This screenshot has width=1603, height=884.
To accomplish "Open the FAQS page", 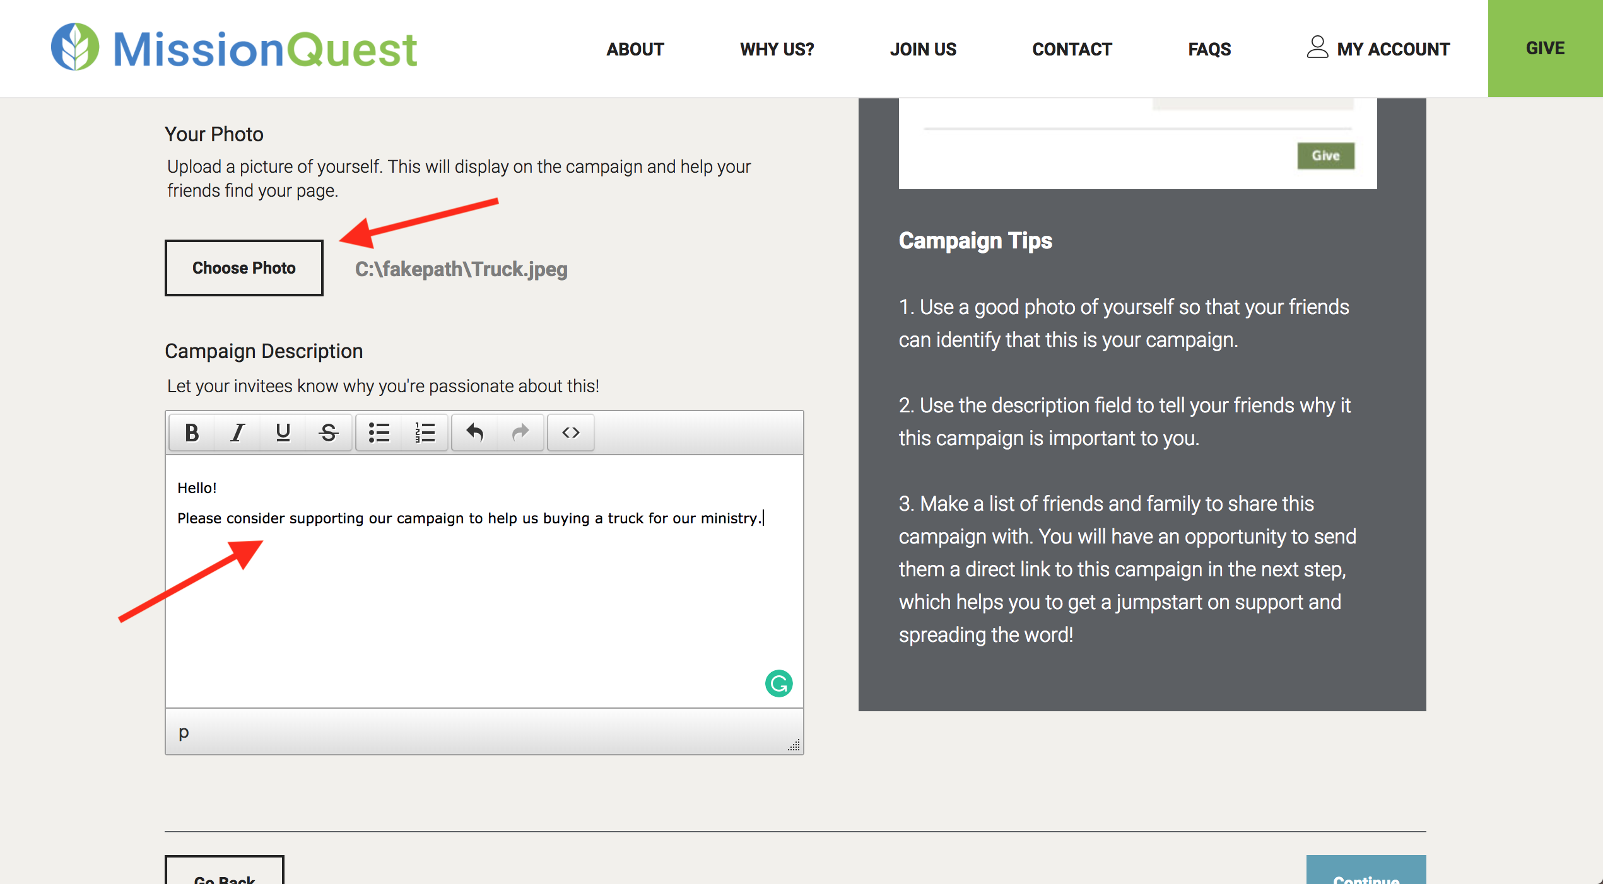I will coord(1209,49).
